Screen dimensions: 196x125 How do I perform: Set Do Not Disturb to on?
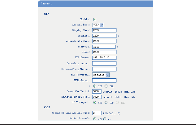105,119
